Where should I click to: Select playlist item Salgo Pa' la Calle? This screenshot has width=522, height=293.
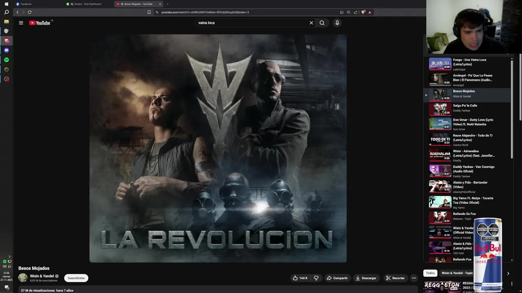(467, 109)
